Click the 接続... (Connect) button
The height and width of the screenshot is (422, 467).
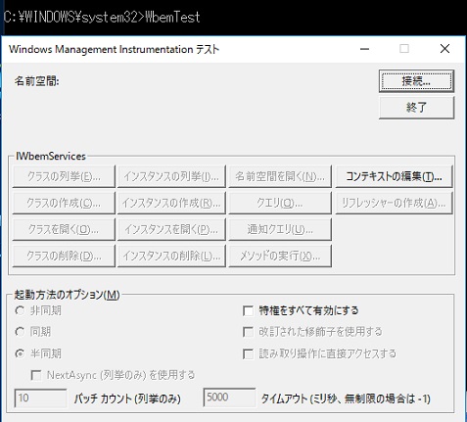pyautogui.click(x=416, y=81)
